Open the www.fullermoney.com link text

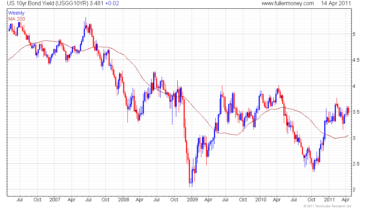click(x=288, y=3)
